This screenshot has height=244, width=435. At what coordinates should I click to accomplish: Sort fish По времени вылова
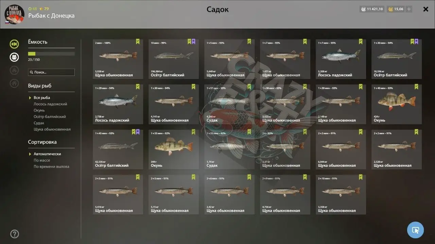click(x=51, y=167)
